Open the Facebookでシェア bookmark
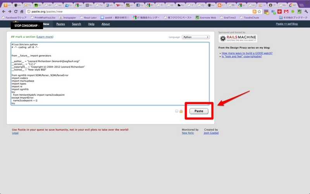Viewport: 310px width, 194px height. (x=14, y=17)
